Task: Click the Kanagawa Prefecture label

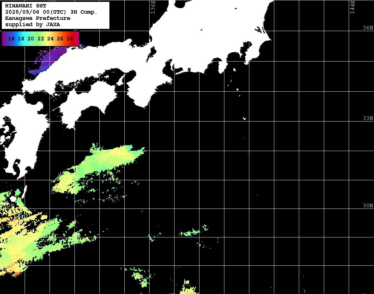Action: click(38, 18)
